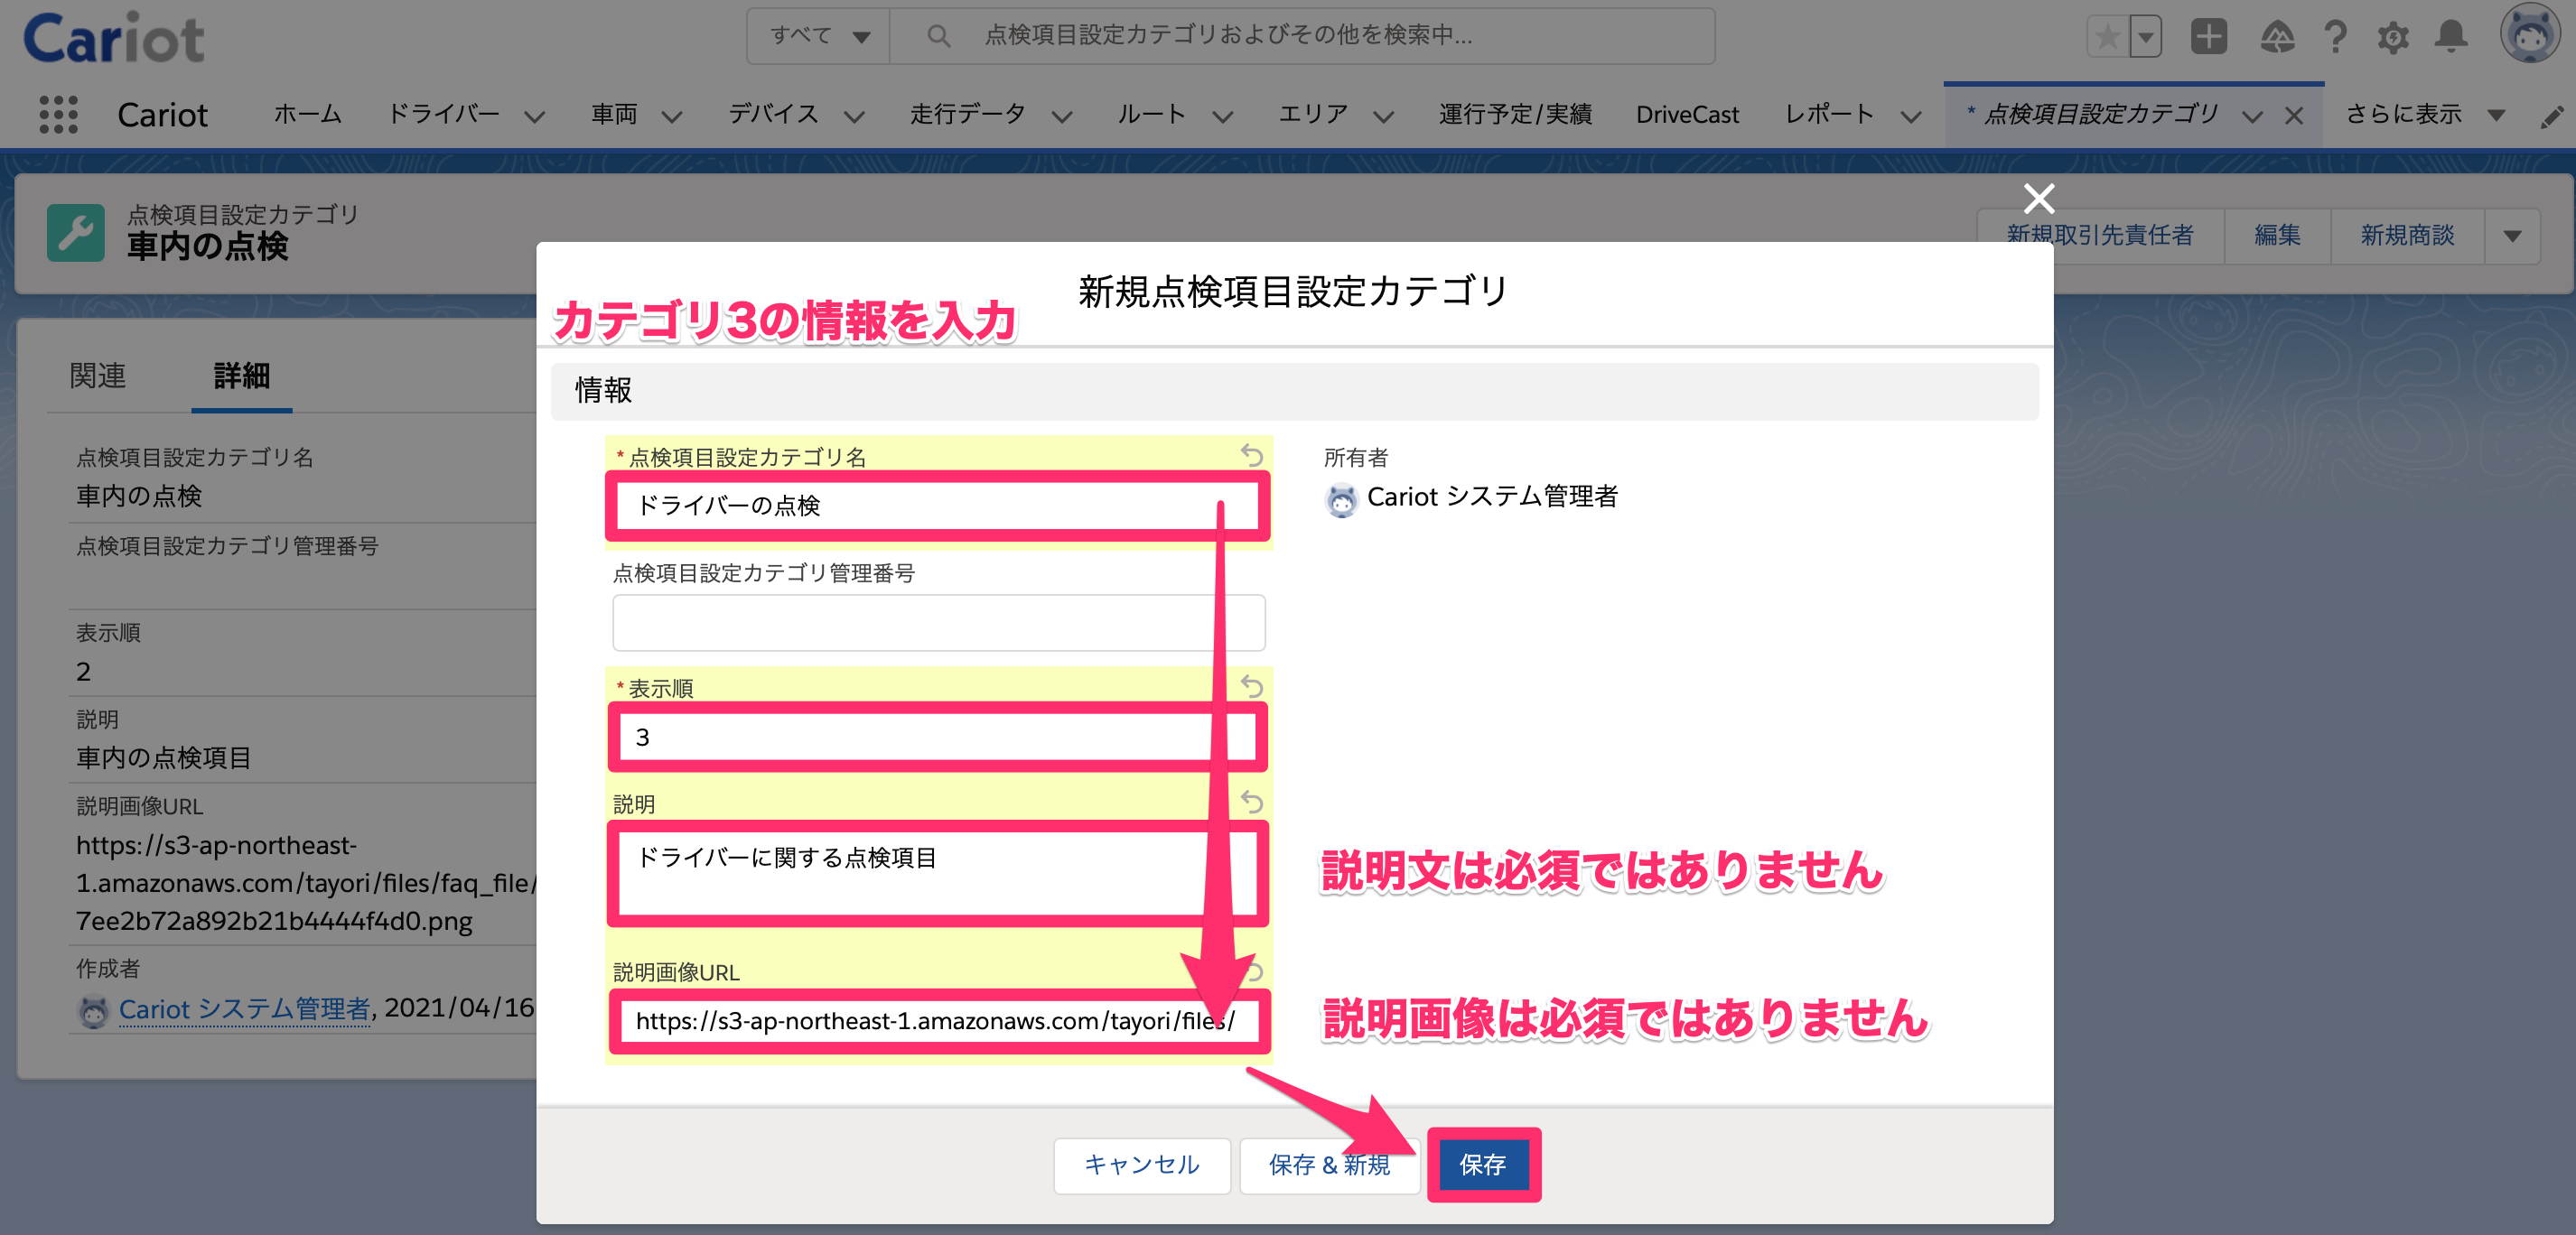
Task: Undo changes to 表示順 field
Action: [x=1251, y=685]
